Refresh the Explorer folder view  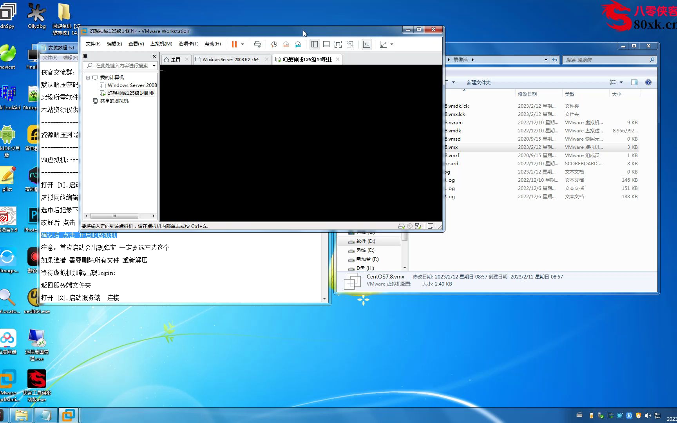tap(555, 60)
